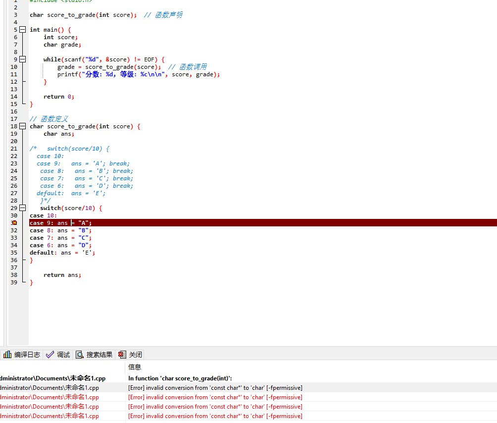Select the 关闭 tab

(130, 355)
